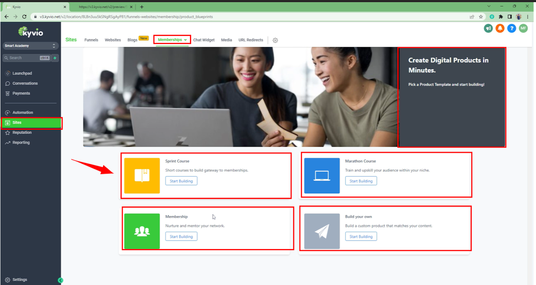Open the MF user avatar menu
The height and width of the screenshot is (285, 536).
click(523, 28)
